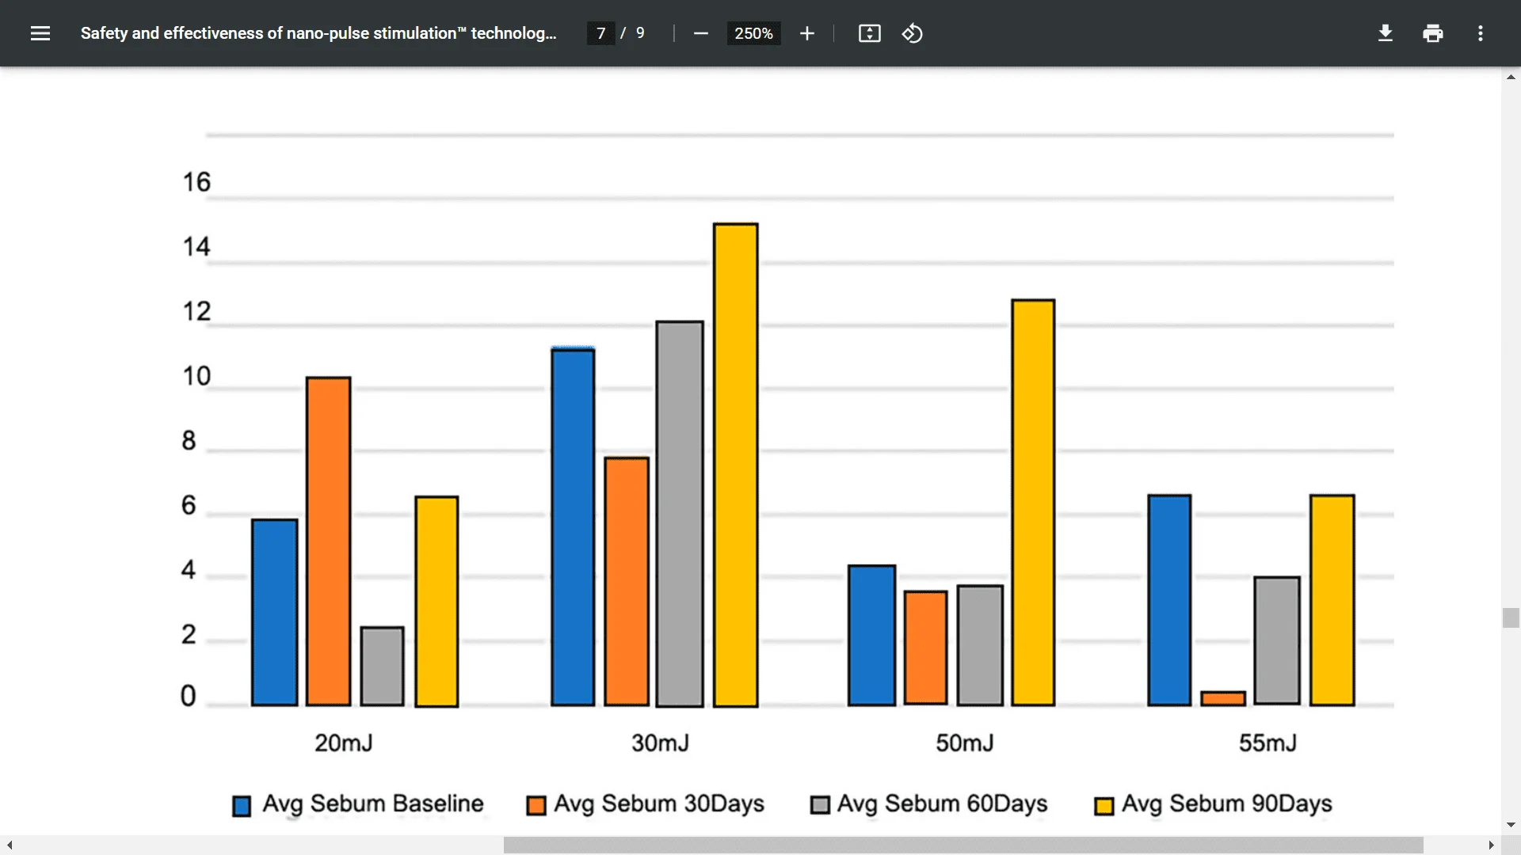Click the '0' y-axis value

189,696
